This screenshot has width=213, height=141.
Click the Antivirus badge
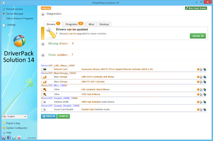tap(46, 8)
